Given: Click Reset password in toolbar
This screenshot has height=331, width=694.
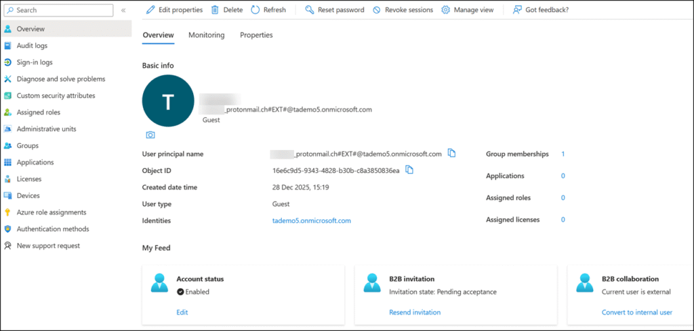Looking at the screenshot, I should pos(334,10).
